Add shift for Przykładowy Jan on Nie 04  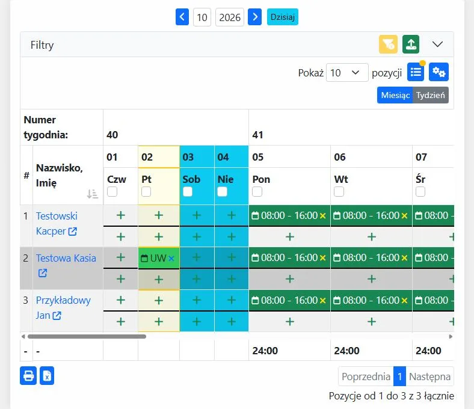(x=232, y=300)
